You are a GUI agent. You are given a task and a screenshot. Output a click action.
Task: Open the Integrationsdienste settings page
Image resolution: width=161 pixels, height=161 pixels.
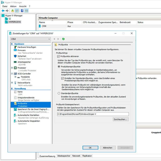pyautogui.click(x=26, y=98)
